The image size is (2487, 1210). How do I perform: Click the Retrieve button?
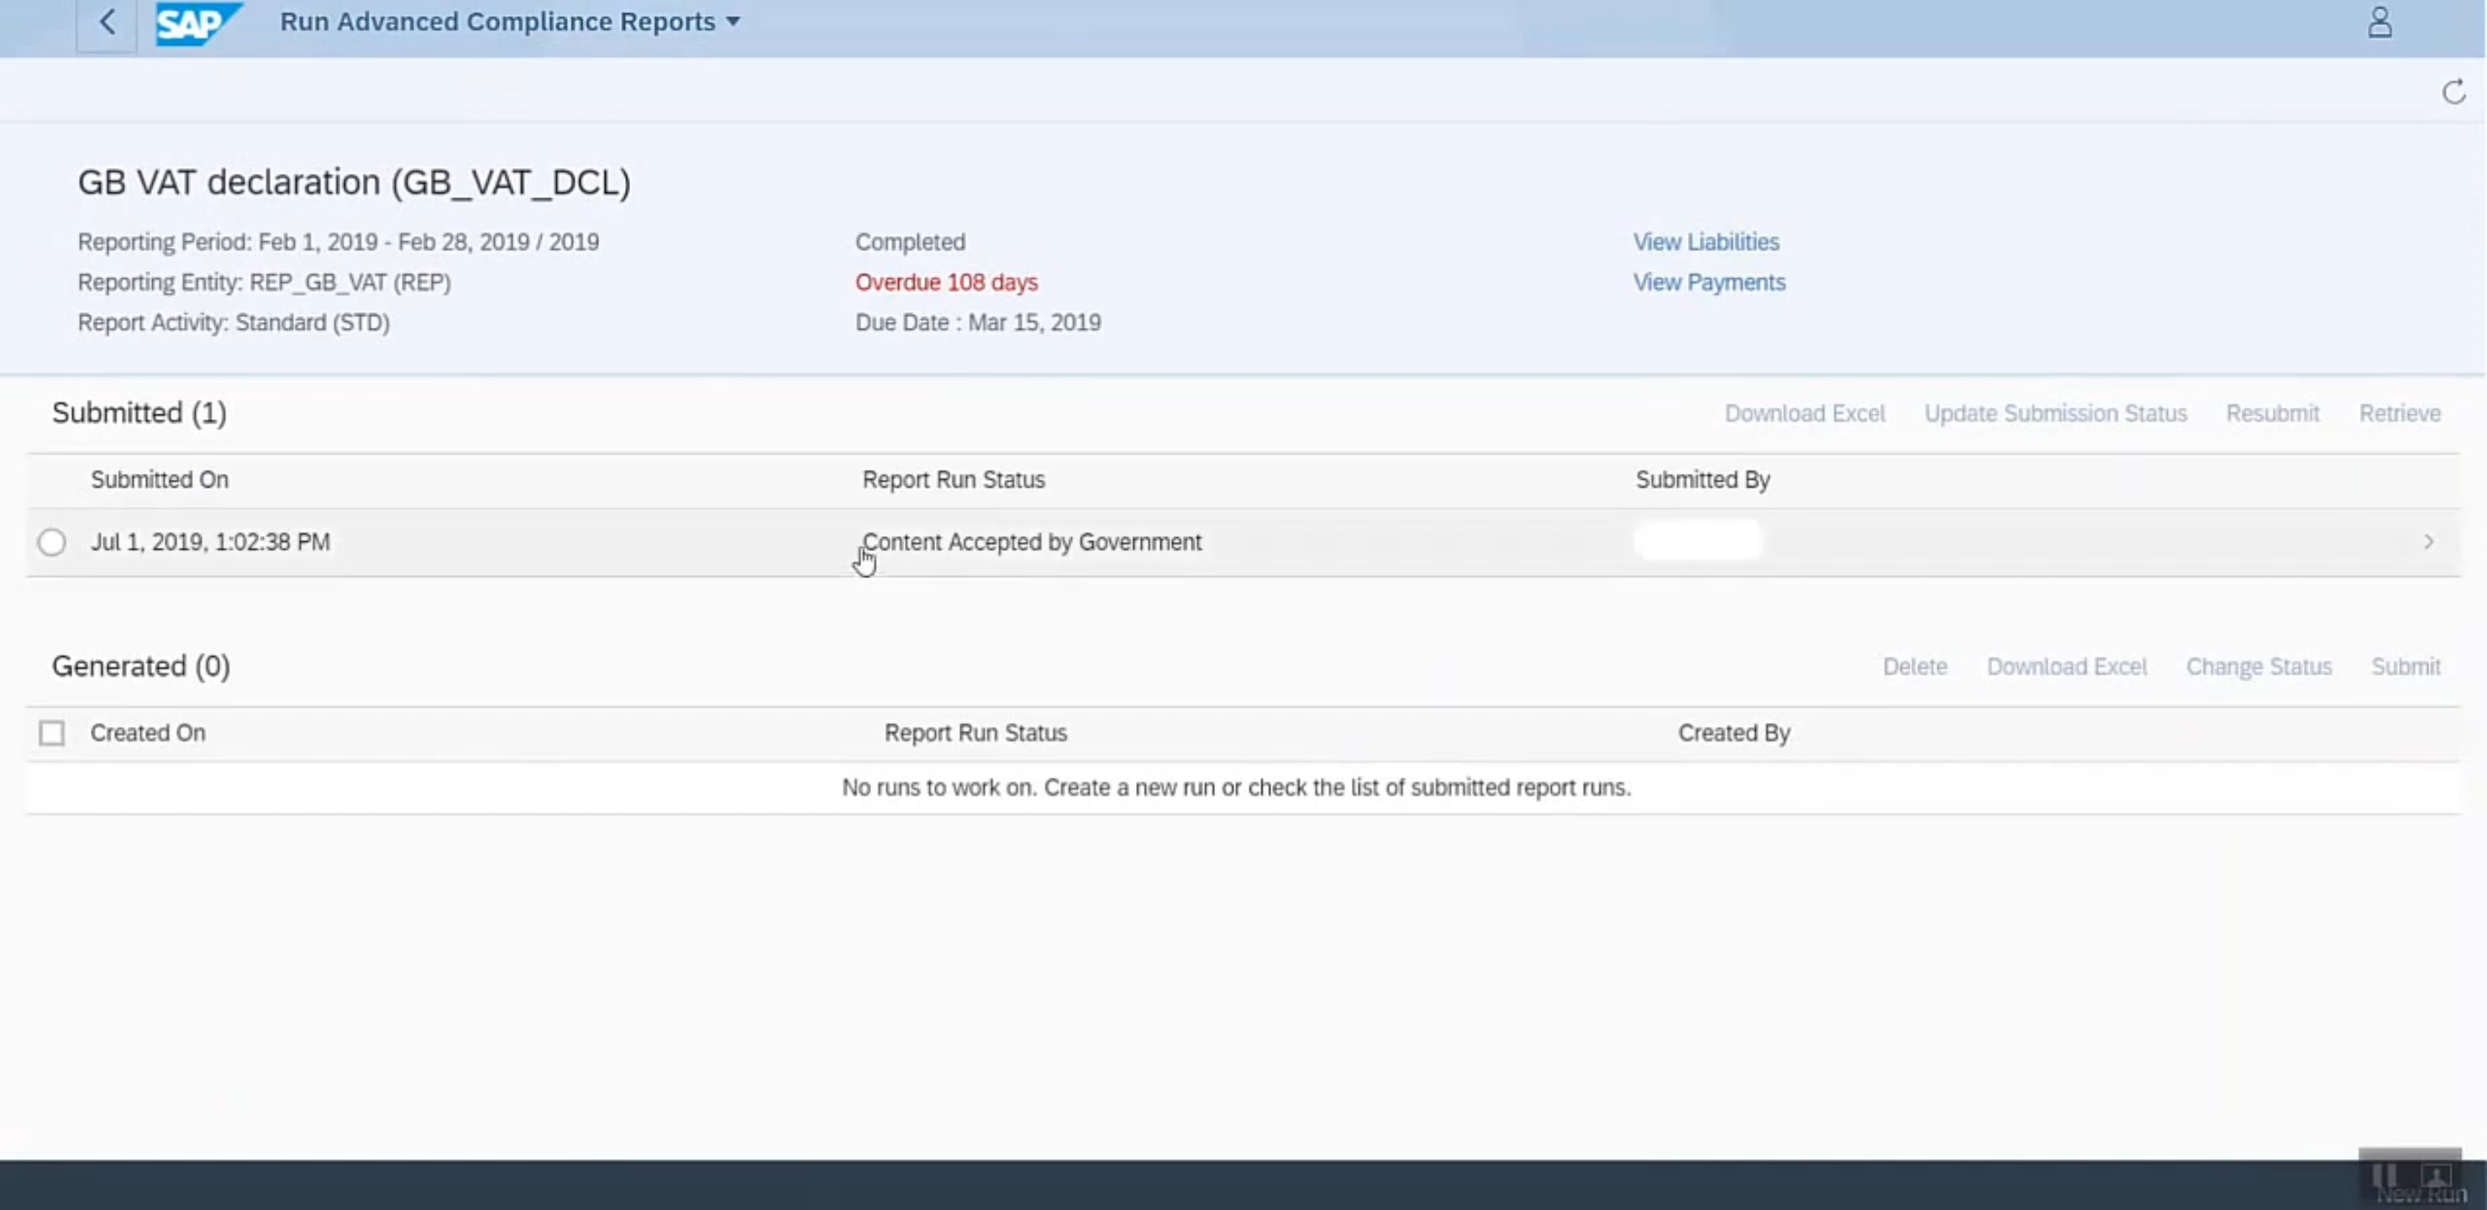tap(2399, 414)
